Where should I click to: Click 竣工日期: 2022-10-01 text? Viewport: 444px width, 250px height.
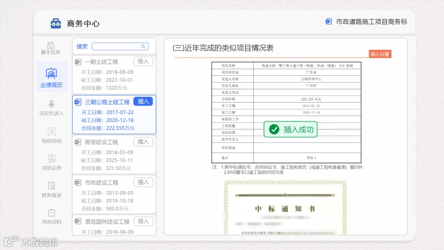point(107,80)
